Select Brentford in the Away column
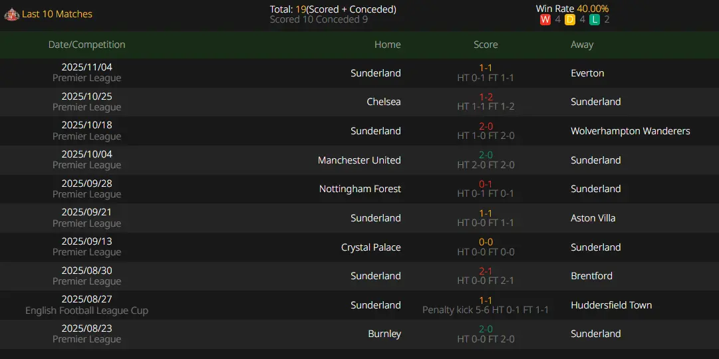719x359 pixels. point(591,276)
